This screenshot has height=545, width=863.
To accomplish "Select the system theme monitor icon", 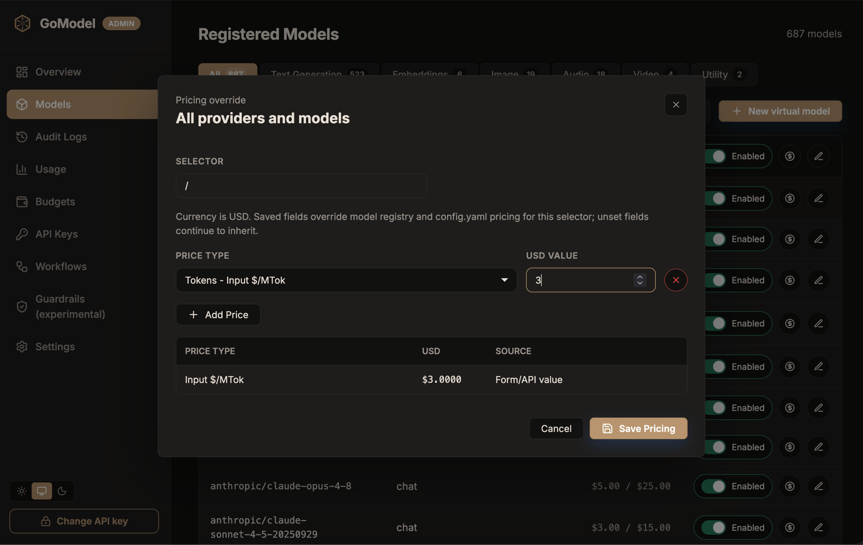I will [x=42, y=491].
